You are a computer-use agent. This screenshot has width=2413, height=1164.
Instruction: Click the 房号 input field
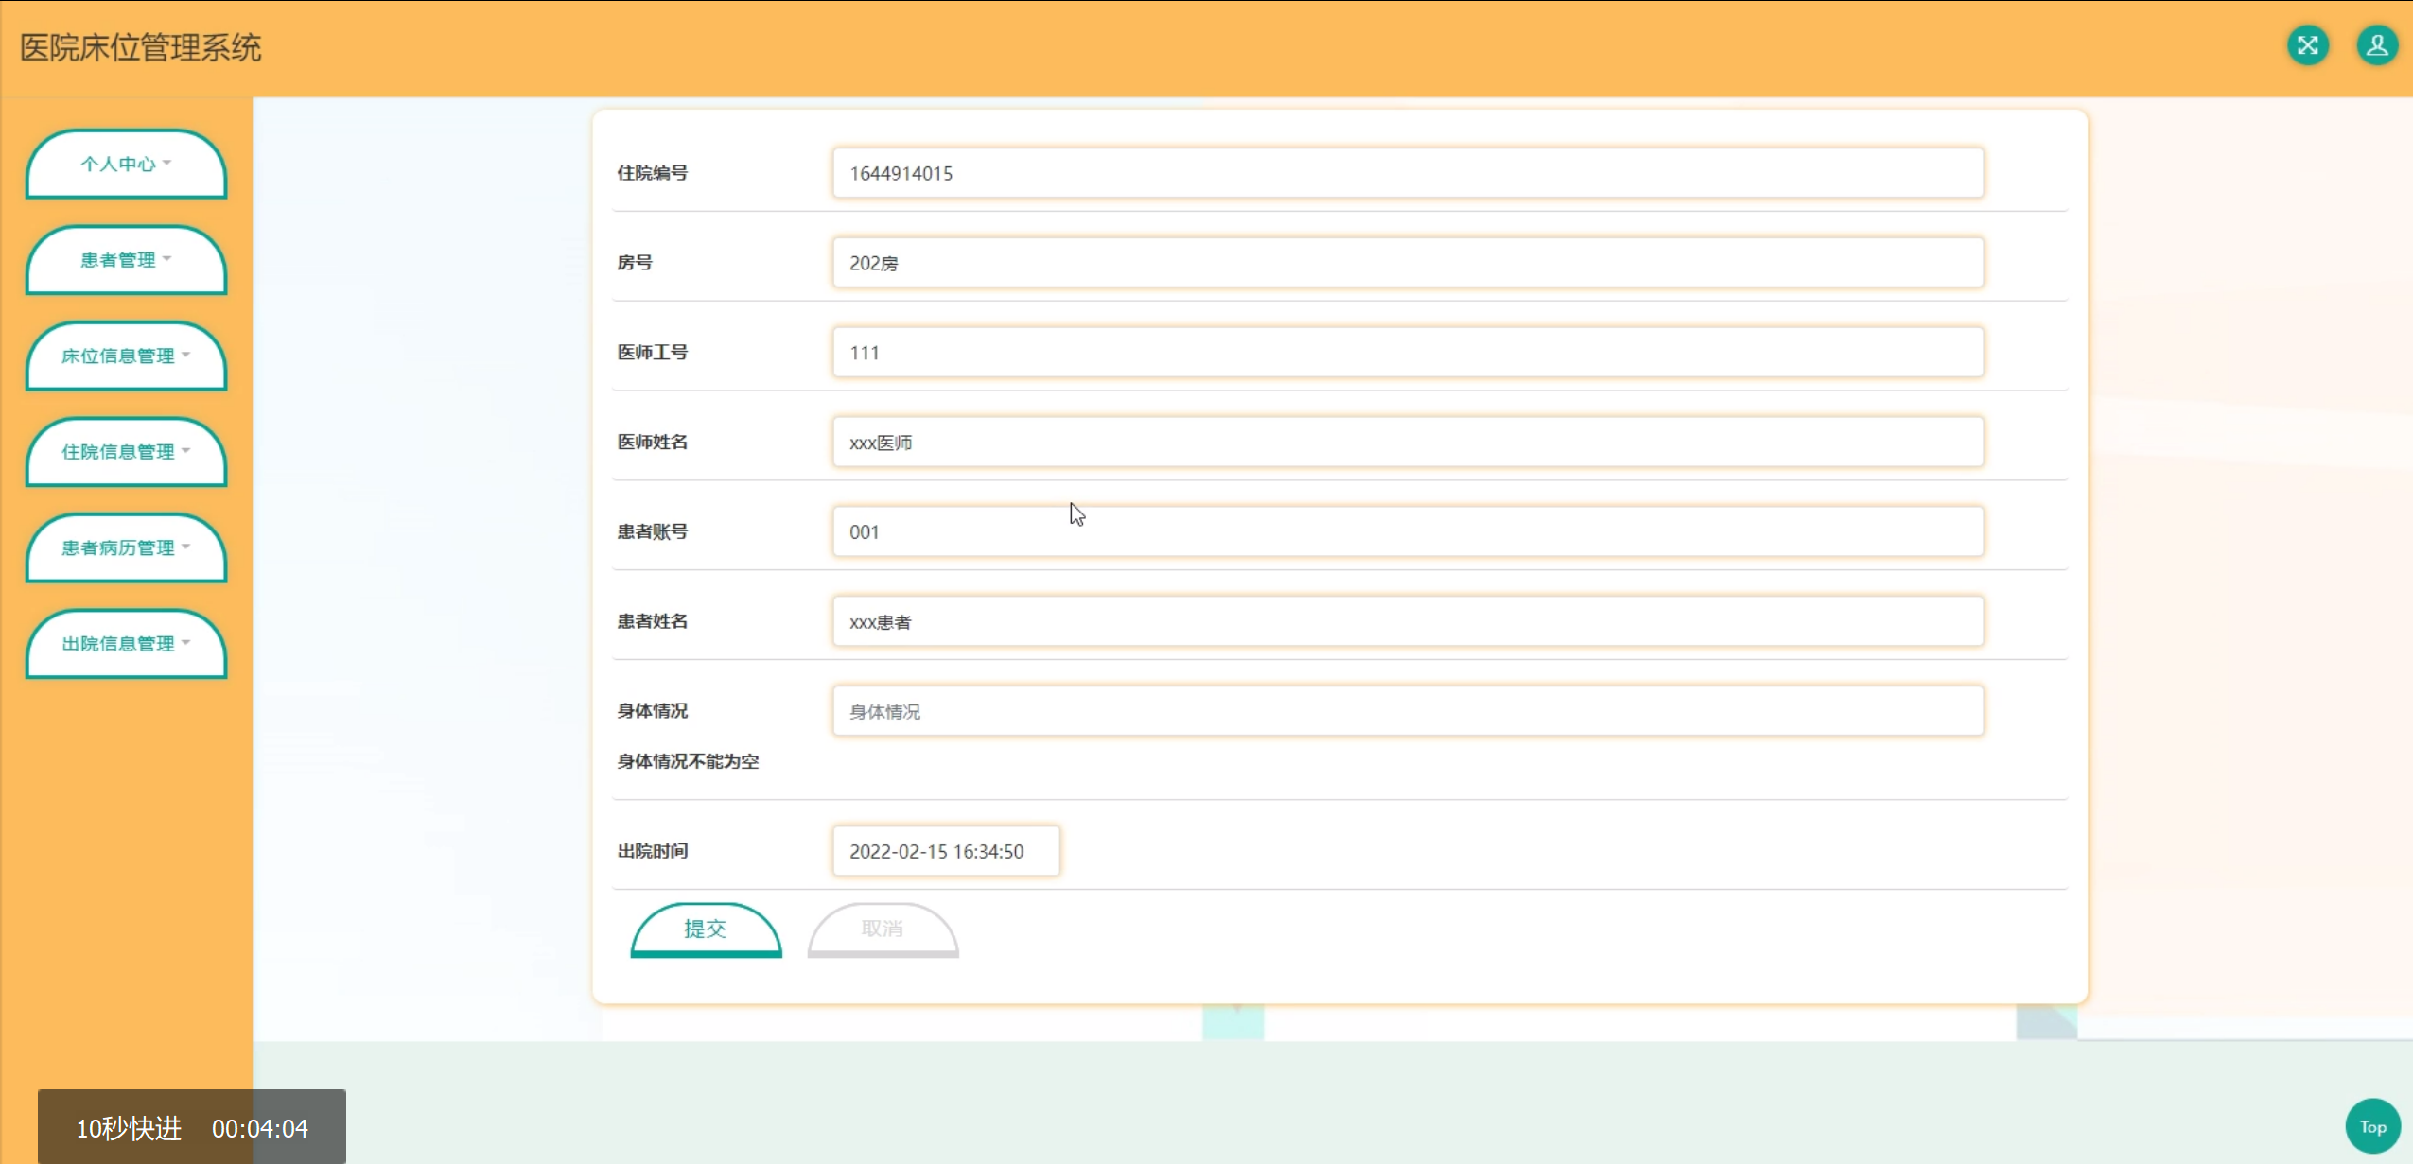click(1407, 263)
